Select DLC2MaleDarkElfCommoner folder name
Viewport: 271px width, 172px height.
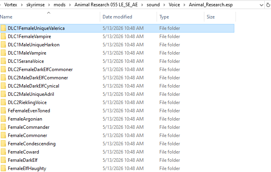(38, 78)
